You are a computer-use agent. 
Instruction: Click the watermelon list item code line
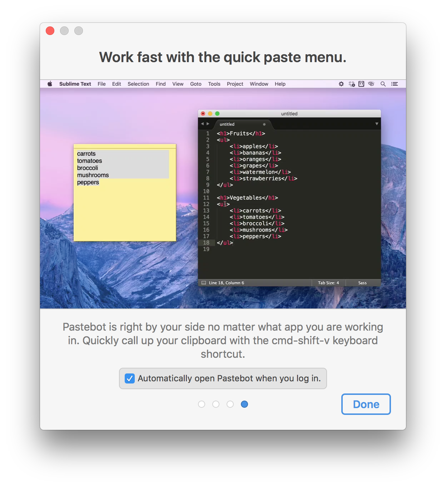tap(260, 172)
